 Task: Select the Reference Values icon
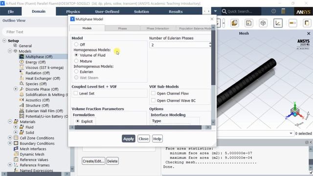point(16,159)
